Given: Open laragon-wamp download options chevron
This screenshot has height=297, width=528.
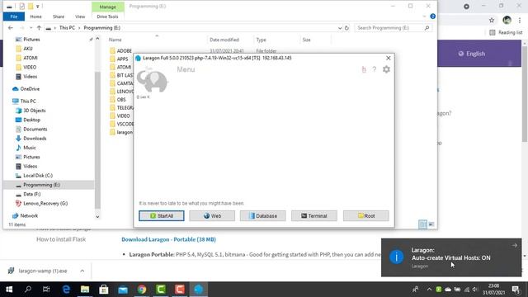Looking at the screenshot, I should pos(82,271).
